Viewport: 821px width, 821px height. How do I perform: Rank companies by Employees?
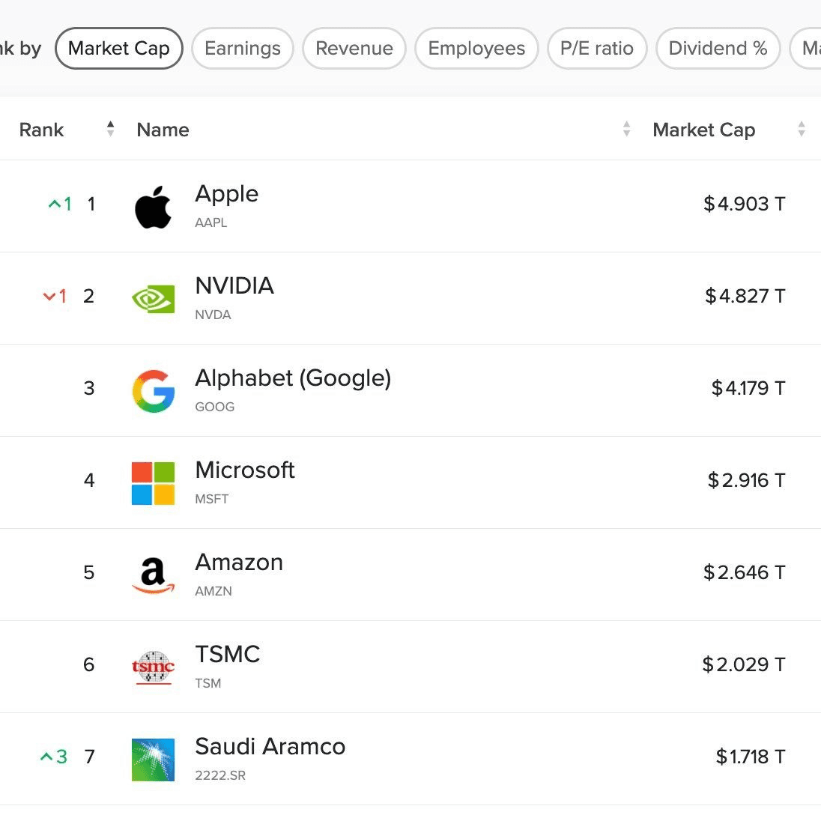pyautogui.click(x=476, y=48)
